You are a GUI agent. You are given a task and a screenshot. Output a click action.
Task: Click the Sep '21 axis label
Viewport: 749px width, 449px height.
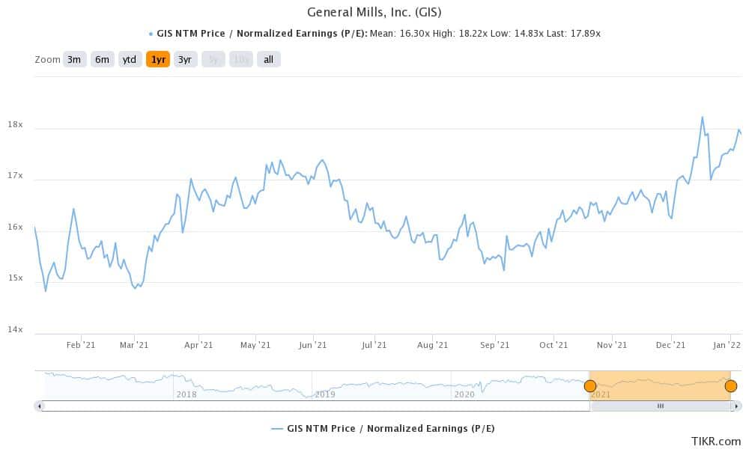(x=495, y=345)
